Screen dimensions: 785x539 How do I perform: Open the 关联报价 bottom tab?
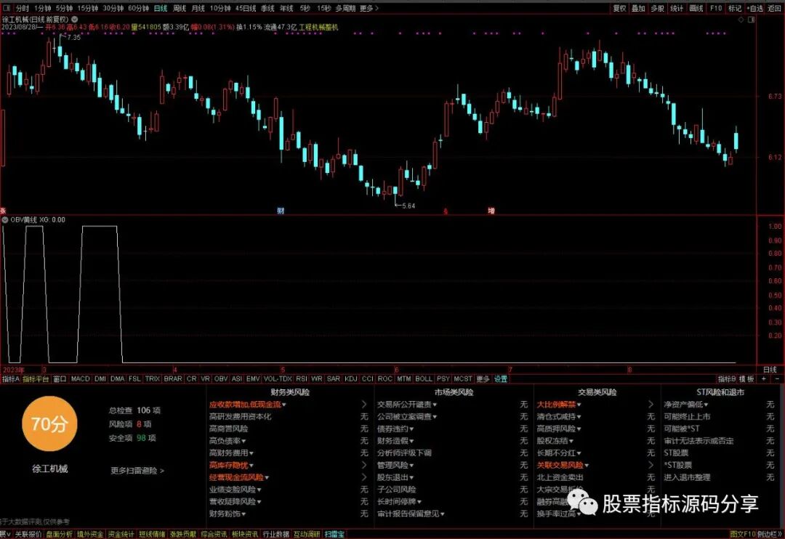(x=28, y=535)
